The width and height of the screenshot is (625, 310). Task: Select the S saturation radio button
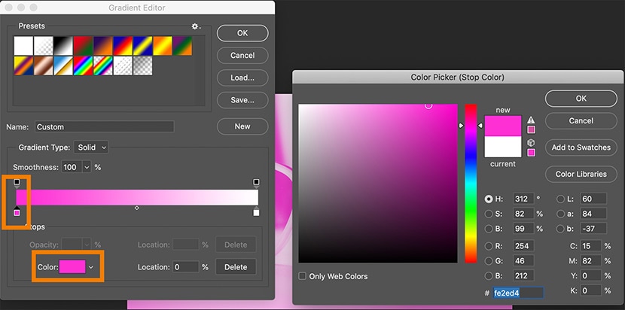point(489,214)
